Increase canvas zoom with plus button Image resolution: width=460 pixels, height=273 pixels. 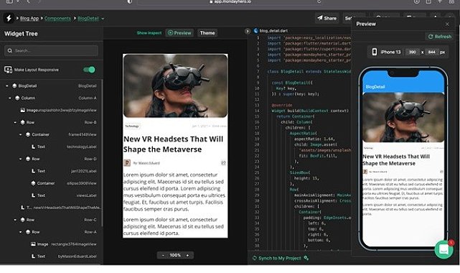(x=187, y=255)
